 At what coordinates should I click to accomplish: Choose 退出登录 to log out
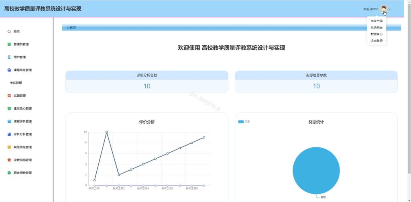point(376,41)
